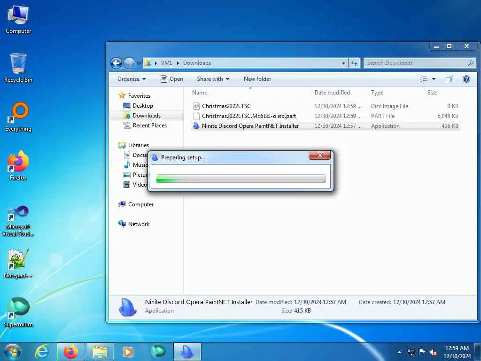This screenshot has width=481, height=361.
Task: Click the VM1 breadcrumb arrow
Action: (x=178, y=63)
